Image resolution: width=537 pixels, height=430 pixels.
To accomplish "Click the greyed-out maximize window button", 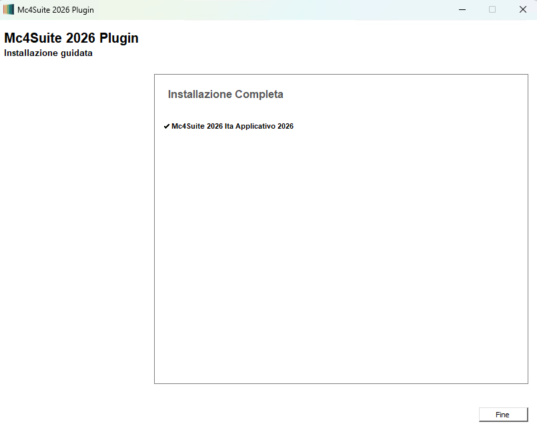I will 492,10.
